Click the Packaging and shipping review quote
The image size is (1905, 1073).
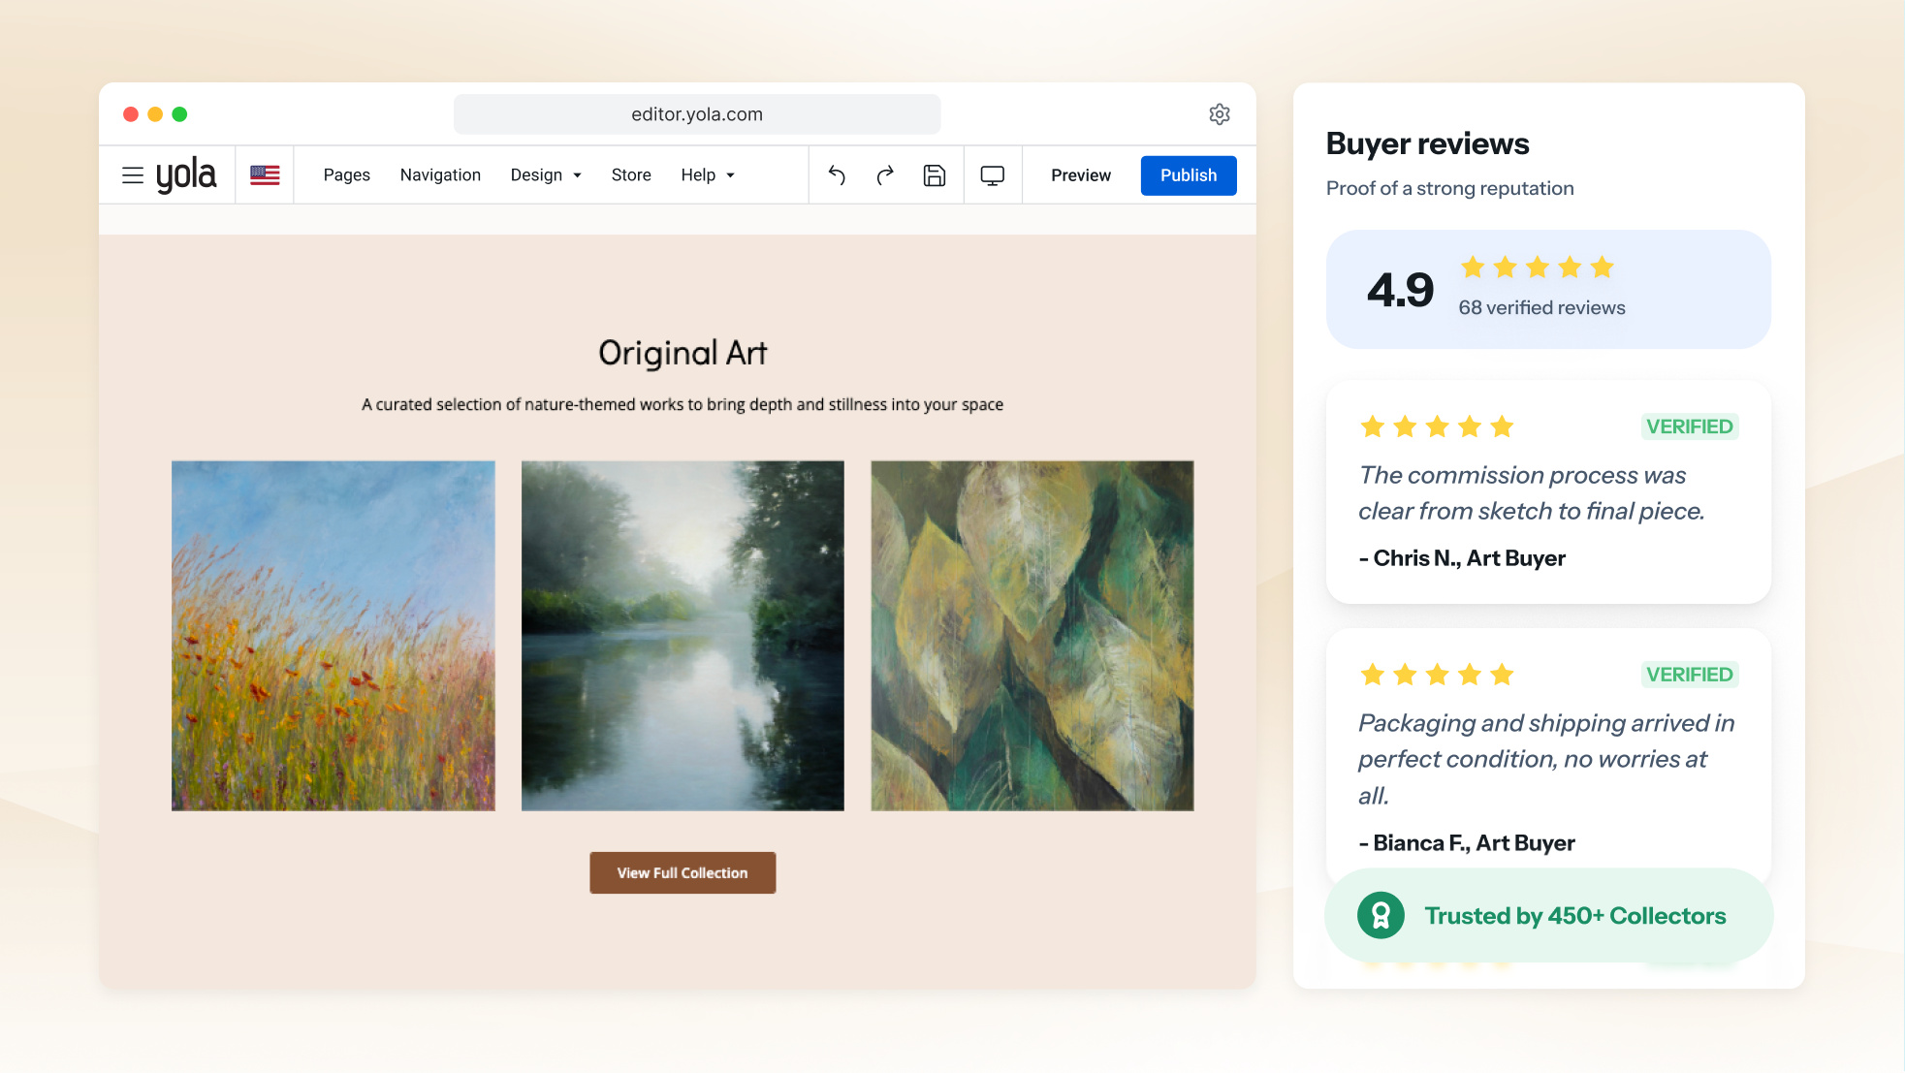point(1546,759)
